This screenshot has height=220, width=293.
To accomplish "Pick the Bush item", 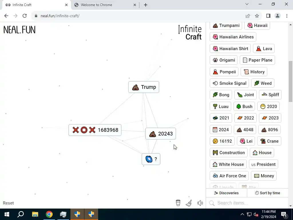I will coord(244,107).
